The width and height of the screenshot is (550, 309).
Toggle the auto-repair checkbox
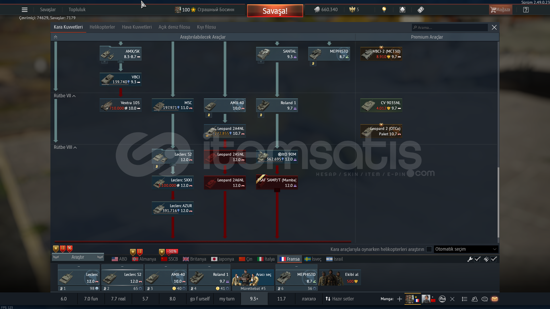pyautogui.click(x=477, y=259)
